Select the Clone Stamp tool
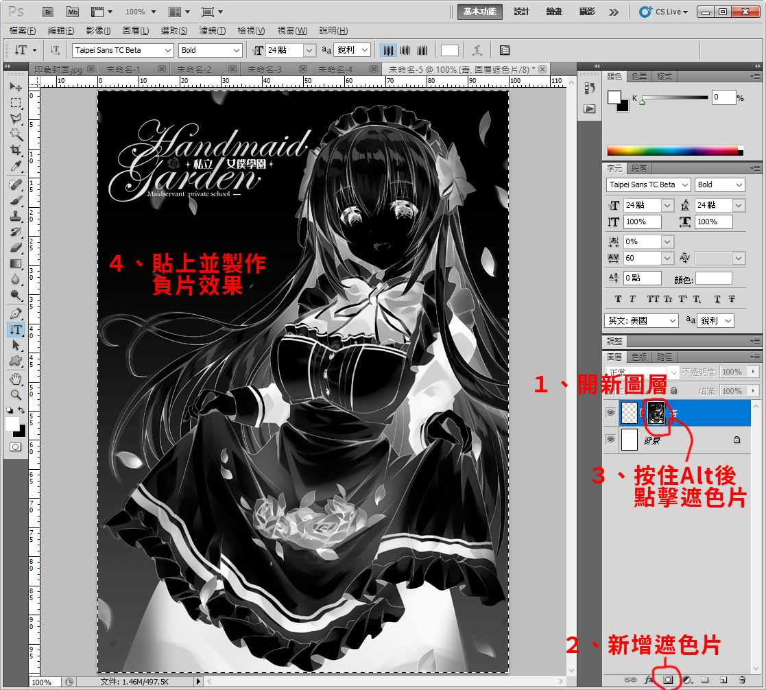766x690 pixels. 16,216
